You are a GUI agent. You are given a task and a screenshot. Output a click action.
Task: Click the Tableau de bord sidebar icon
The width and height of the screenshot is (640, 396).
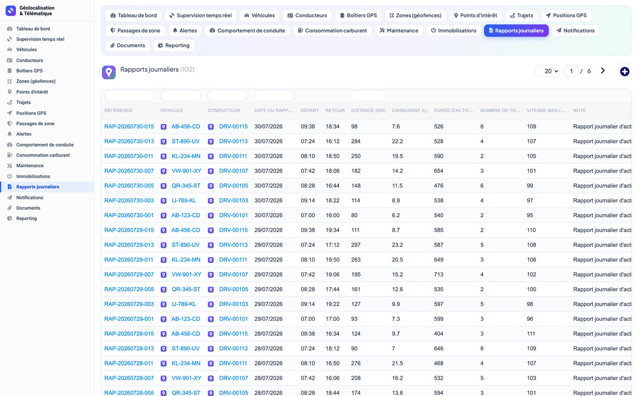tap(10, 29)
